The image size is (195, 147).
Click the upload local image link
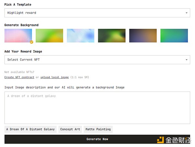click(55, 77)
